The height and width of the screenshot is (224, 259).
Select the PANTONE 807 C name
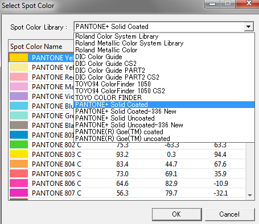click(57, 193)
